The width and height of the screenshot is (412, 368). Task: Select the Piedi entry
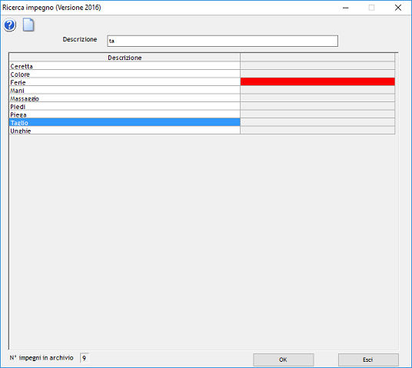125,106
